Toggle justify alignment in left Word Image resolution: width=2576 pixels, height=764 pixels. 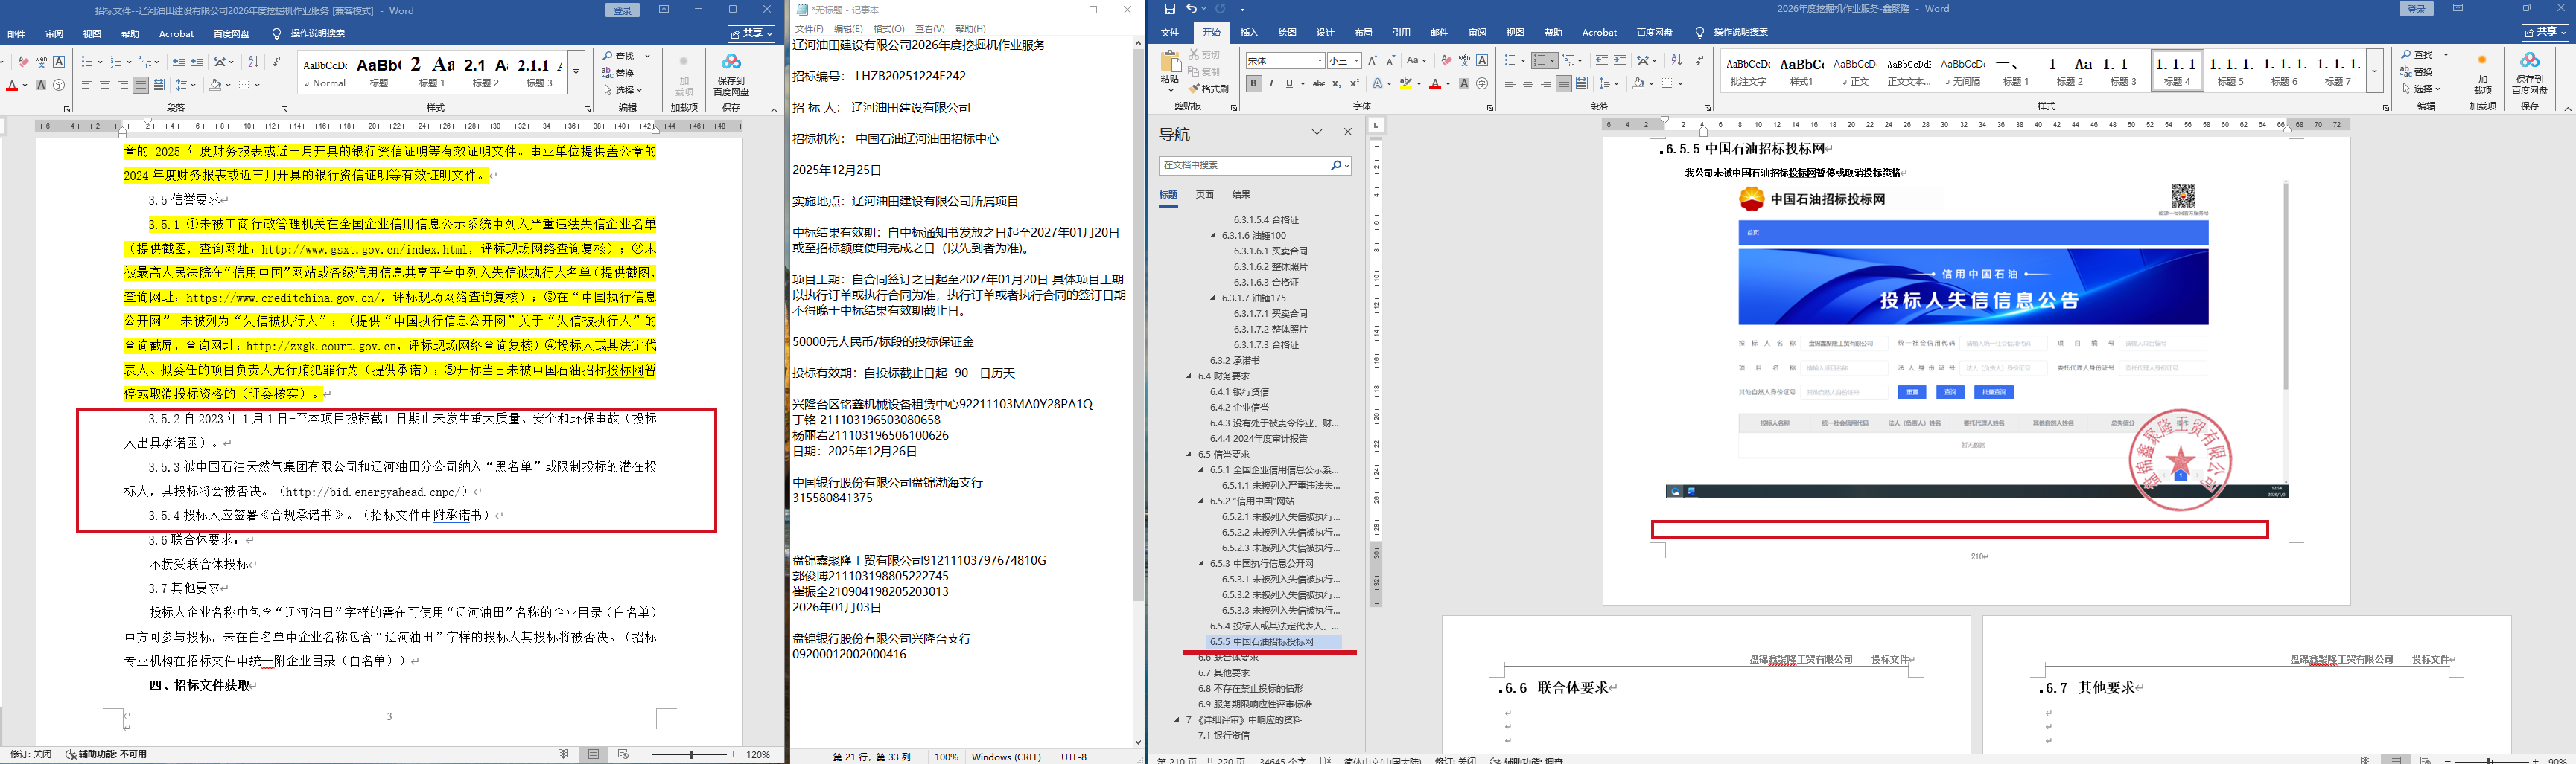tap(140, 85)
